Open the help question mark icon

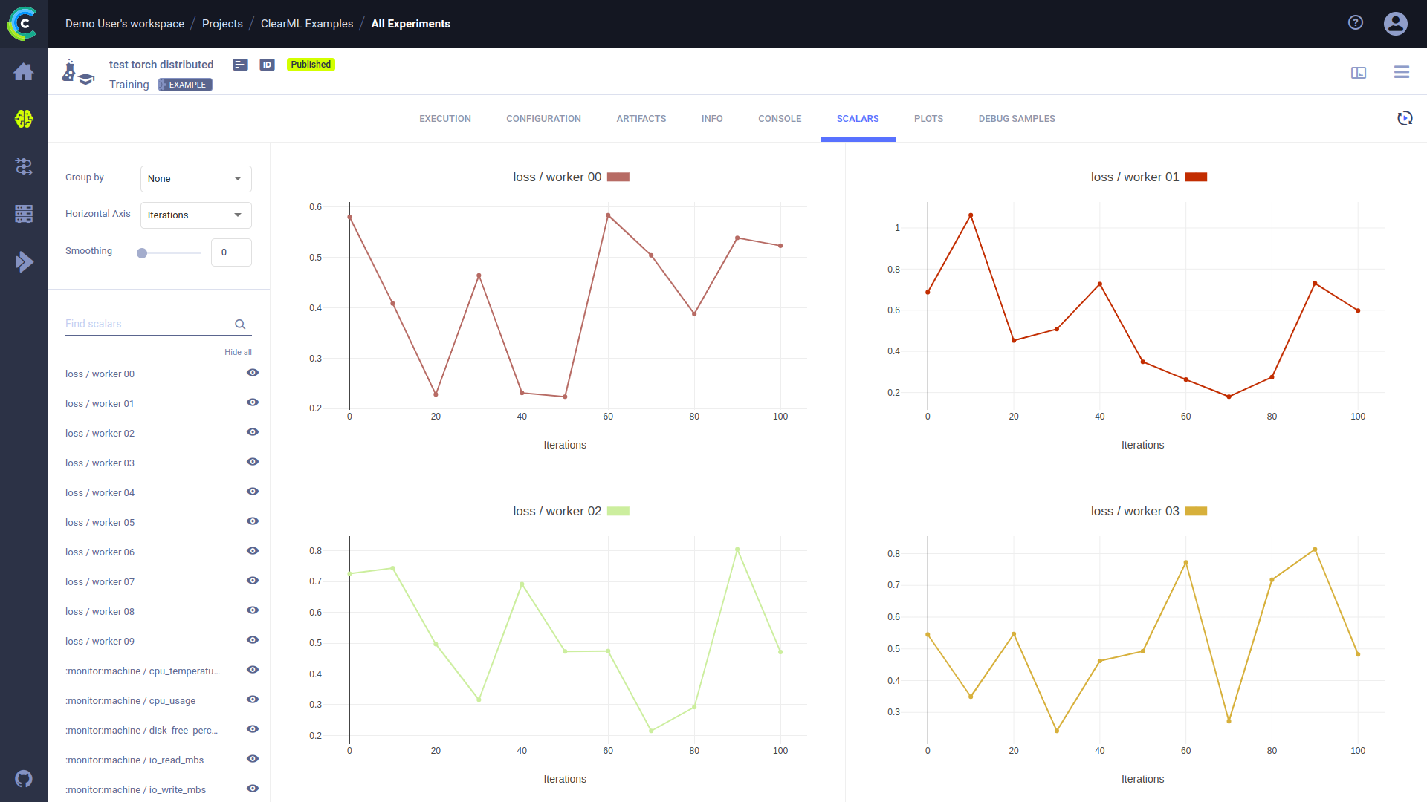pyautogui.click(x=1355, y=23)
